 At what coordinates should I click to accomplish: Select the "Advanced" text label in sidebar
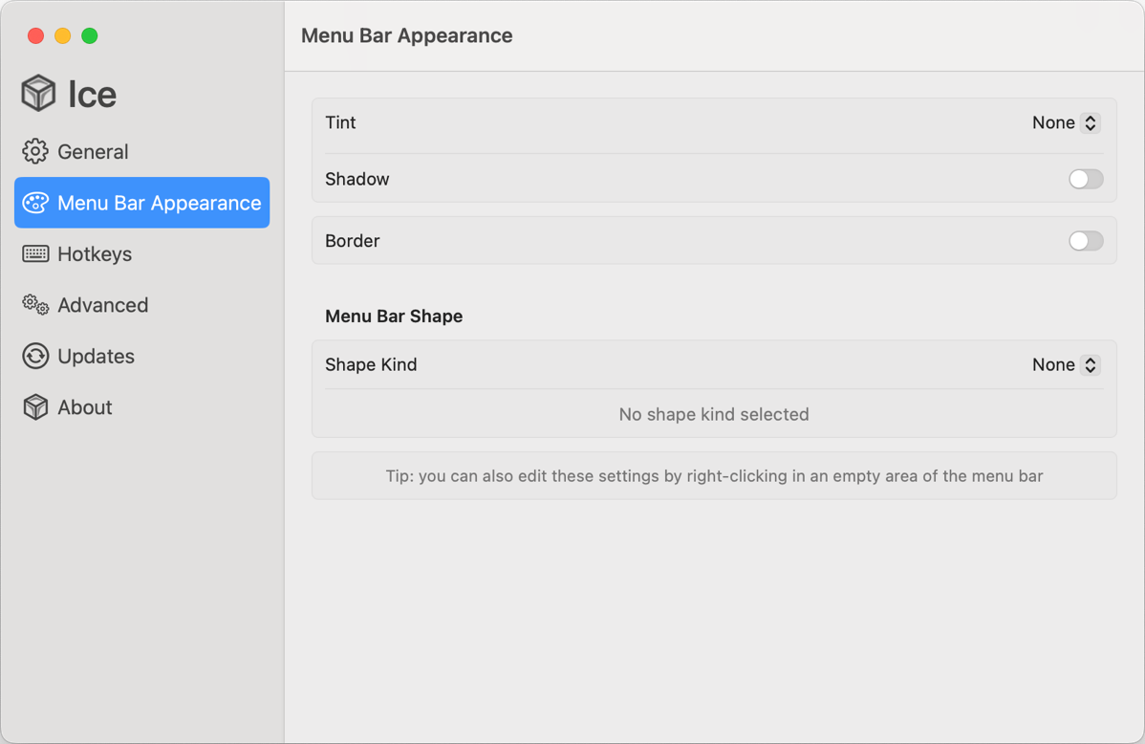[102, 305]
